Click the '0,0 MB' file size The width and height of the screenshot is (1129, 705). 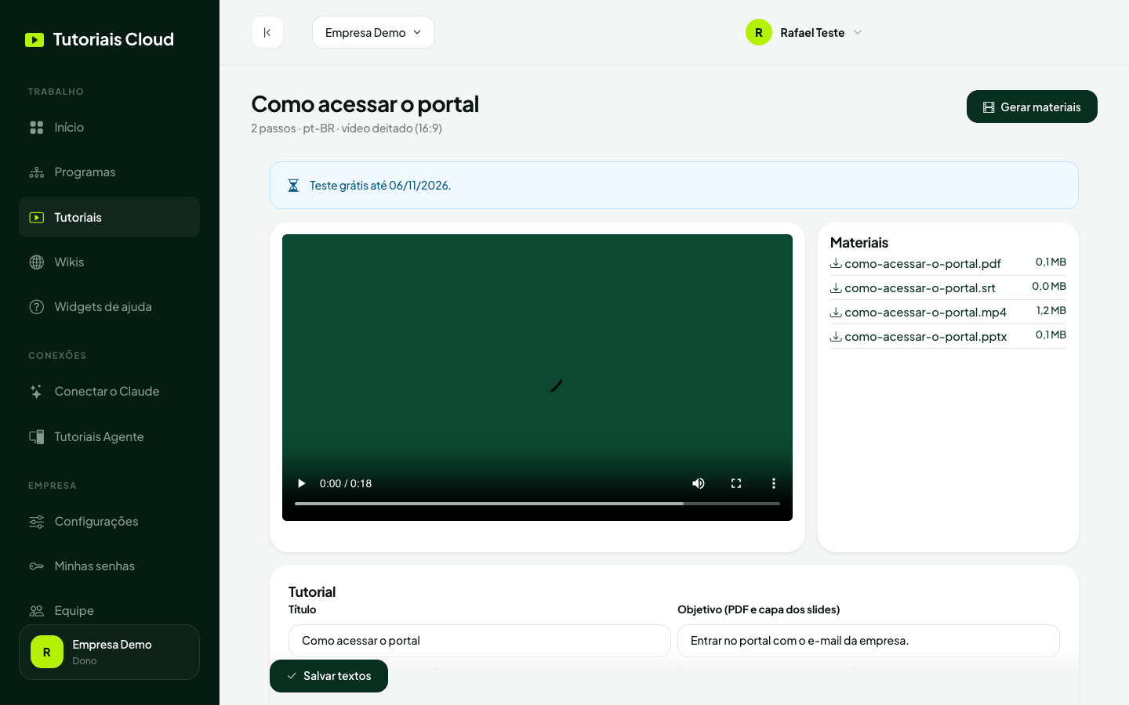point(1049,286)
